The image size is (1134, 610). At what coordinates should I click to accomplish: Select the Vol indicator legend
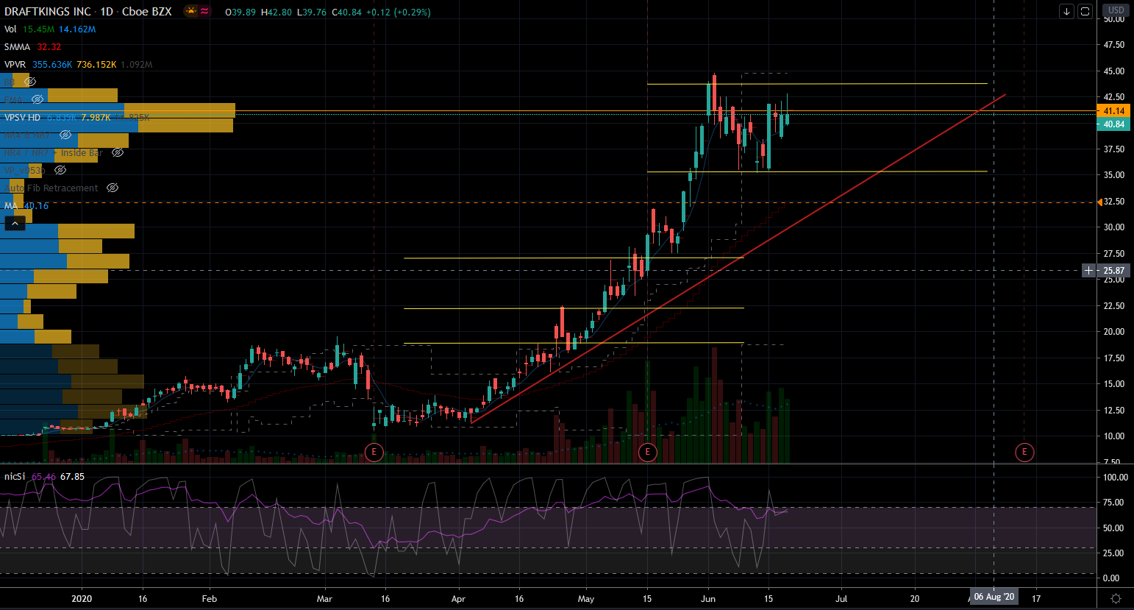pyautogui.click(x=10, y=29)
